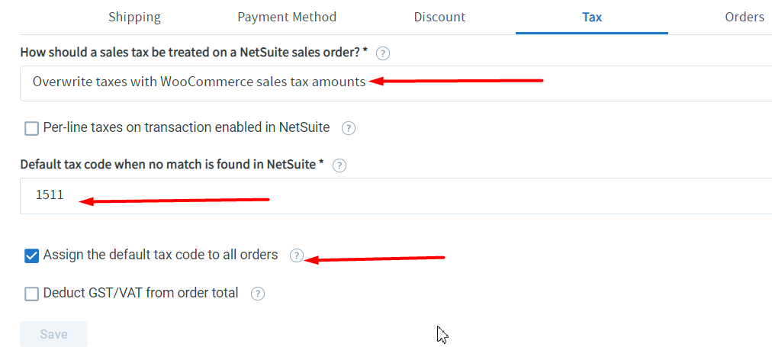Enable Per-line taxes on transaction checkbox
Viewport: 772px width, 347px height.
click(31, 129)
